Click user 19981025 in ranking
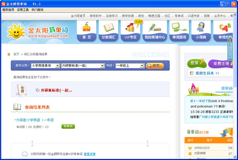Image resolution: width=238 pixels, height=160 pixels. click(202, 148)
